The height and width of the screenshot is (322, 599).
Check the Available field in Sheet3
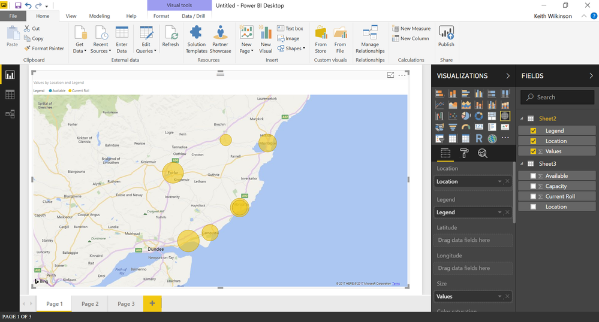[533, 176]
